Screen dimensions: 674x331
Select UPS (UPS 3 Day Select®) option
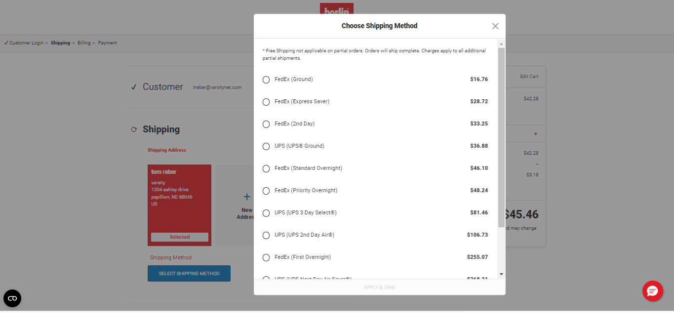click(x=266, y=213)
